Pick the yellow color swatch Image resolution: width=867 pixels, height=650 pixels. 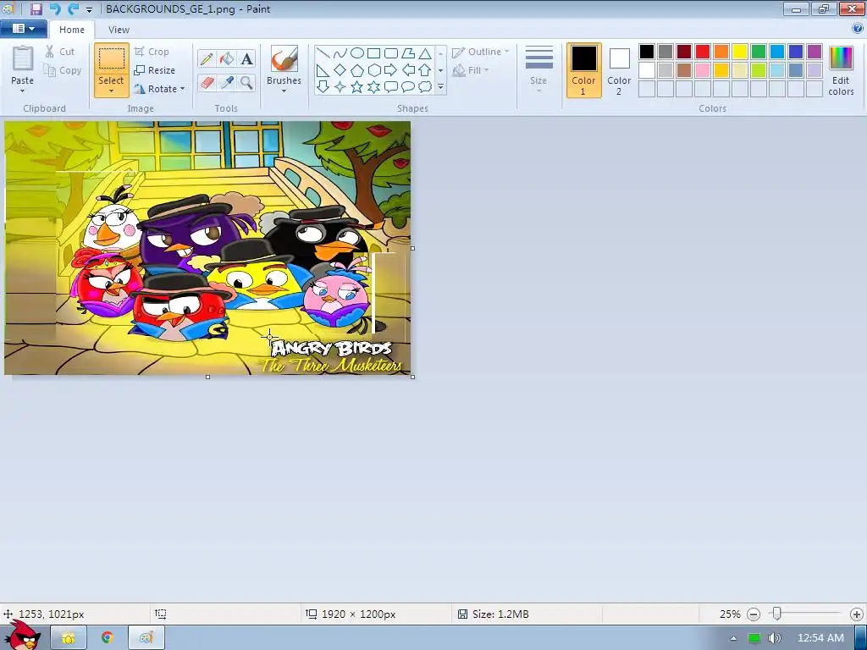pyautogui.click(x=740, y=52)
